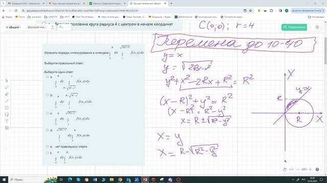Switch to the Gmail 'Входящие' tab
327x183 pixels.
(x=26, y=4)
